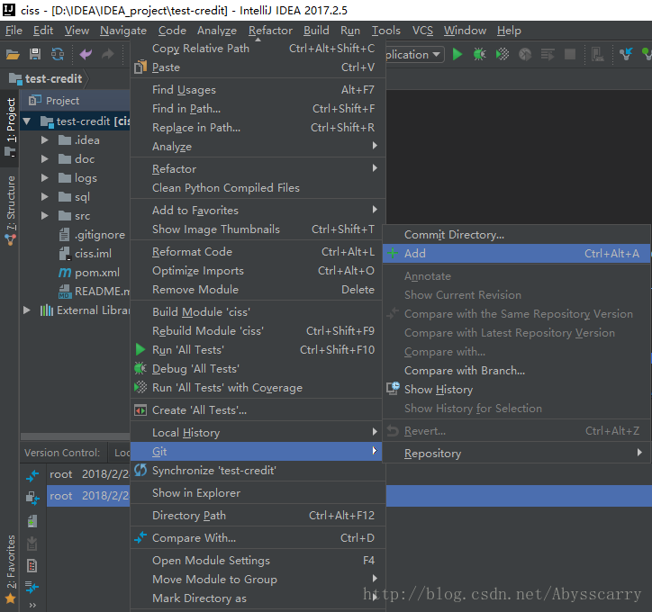Click the Compare With arrows icon
This screenshot has width=652, height=612.
pos(140,537)
